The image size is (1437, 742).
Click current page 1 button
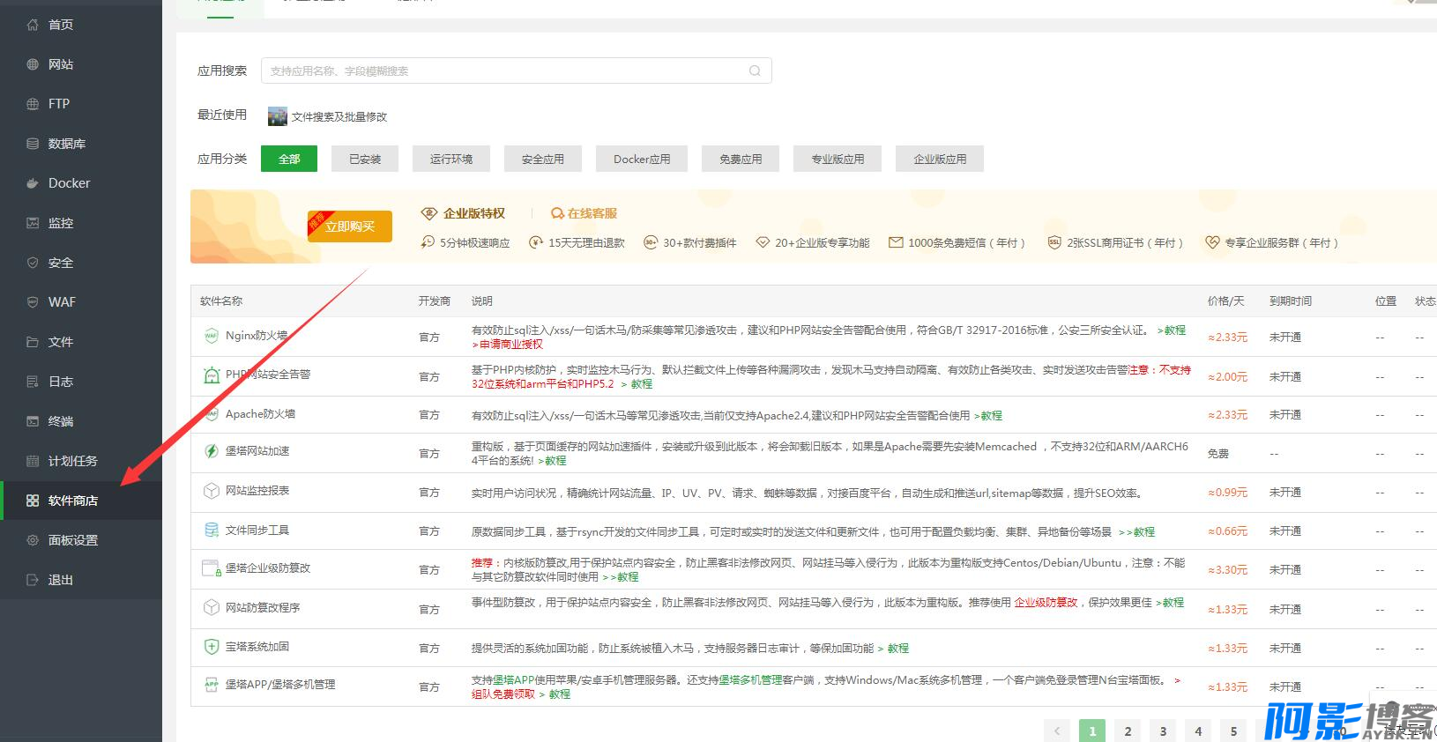pos(1092,731)
